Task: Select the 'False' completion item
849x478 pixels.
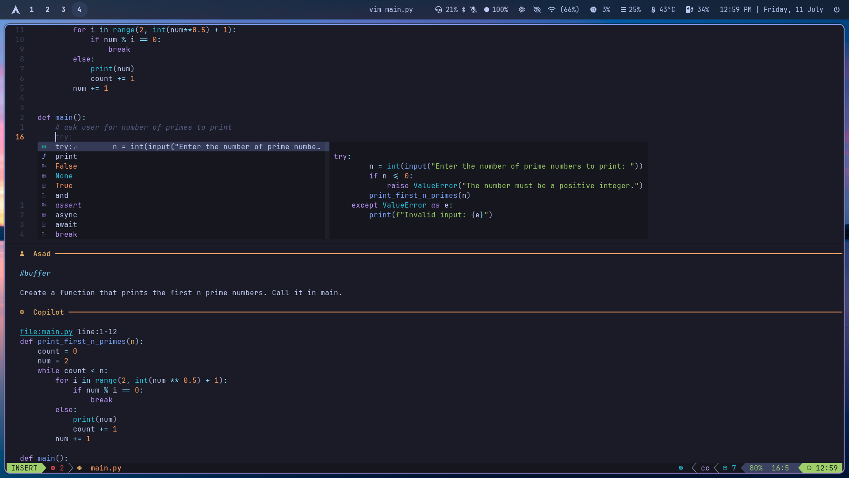Action: pos(181,166)
